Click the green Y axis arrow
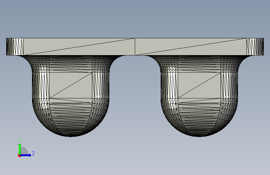The image size is (270, 175). [x=20, y=149]
